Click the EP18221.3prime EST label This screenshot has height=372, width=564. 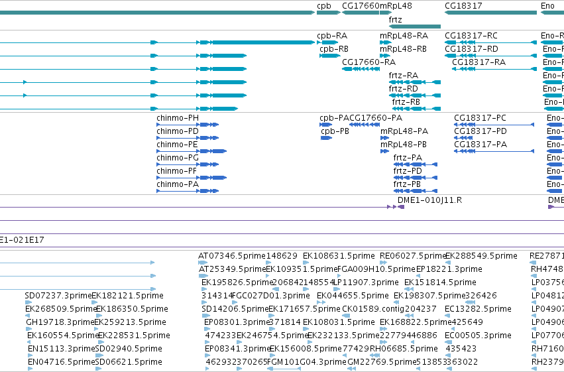pos(449,269)
